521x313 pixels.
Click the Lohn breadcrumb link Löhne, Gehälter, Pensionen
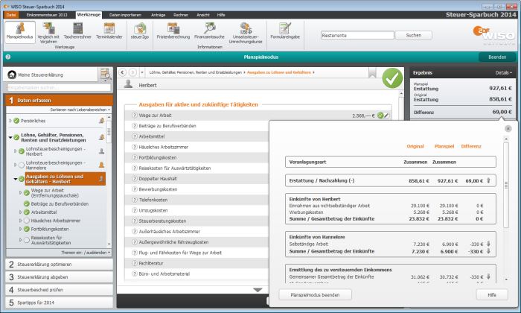point(195,72)
